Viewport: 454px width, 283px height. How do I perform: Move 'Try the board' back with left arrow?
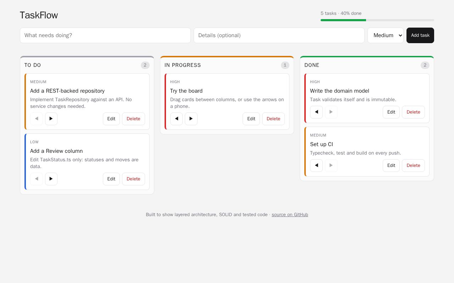pos(176,119)
